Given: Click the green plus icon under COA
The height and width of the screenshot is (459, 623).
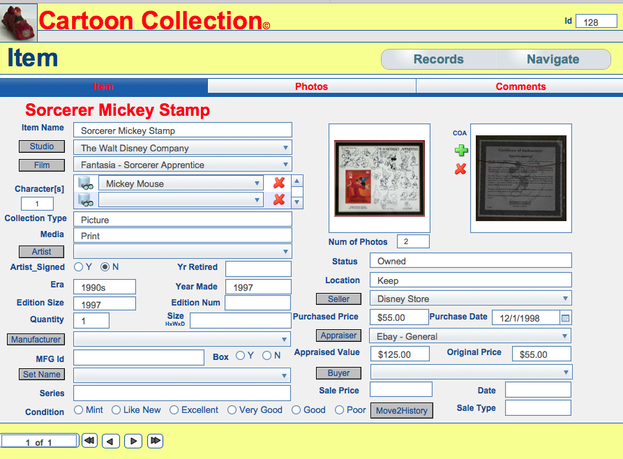Looking at the screenshot, I should [x=460, y=150].
